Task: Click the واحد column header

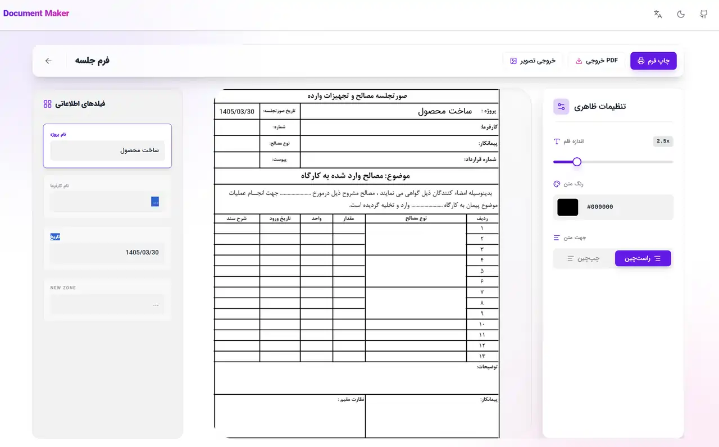Action: click(x=316, y=218)
